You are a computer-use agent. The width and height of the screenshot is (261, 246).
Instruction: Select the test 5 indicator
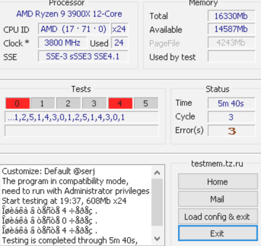pyautogui.click(x=146, y=103)
